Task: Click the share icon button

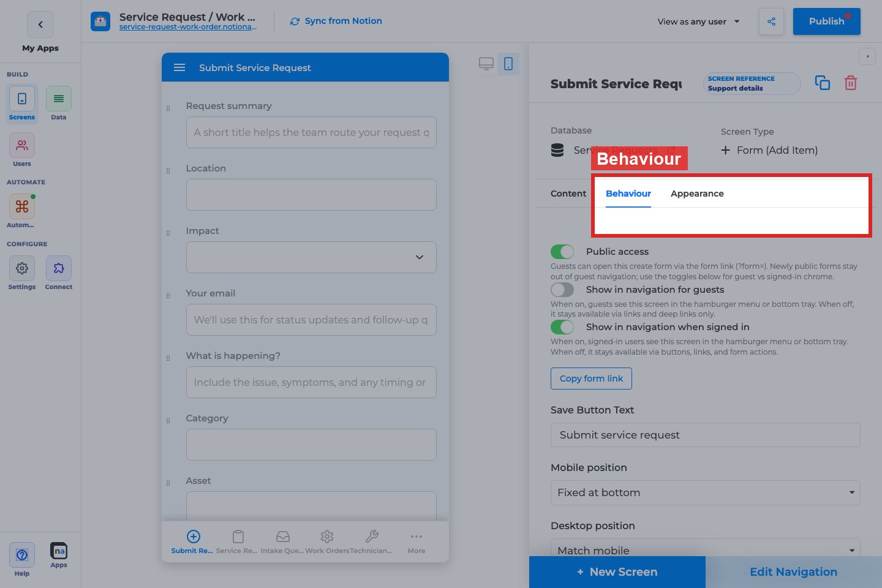Action: pos(771,21)
